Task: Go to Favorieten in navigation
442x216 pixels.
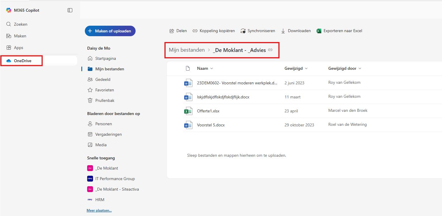Action: 104,90
